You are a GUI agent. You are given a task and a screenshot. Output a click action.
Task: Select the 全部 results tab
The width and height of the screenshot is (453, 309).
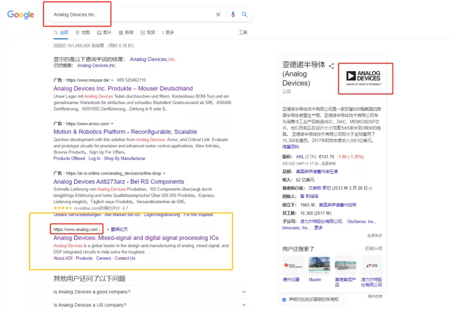61,33
